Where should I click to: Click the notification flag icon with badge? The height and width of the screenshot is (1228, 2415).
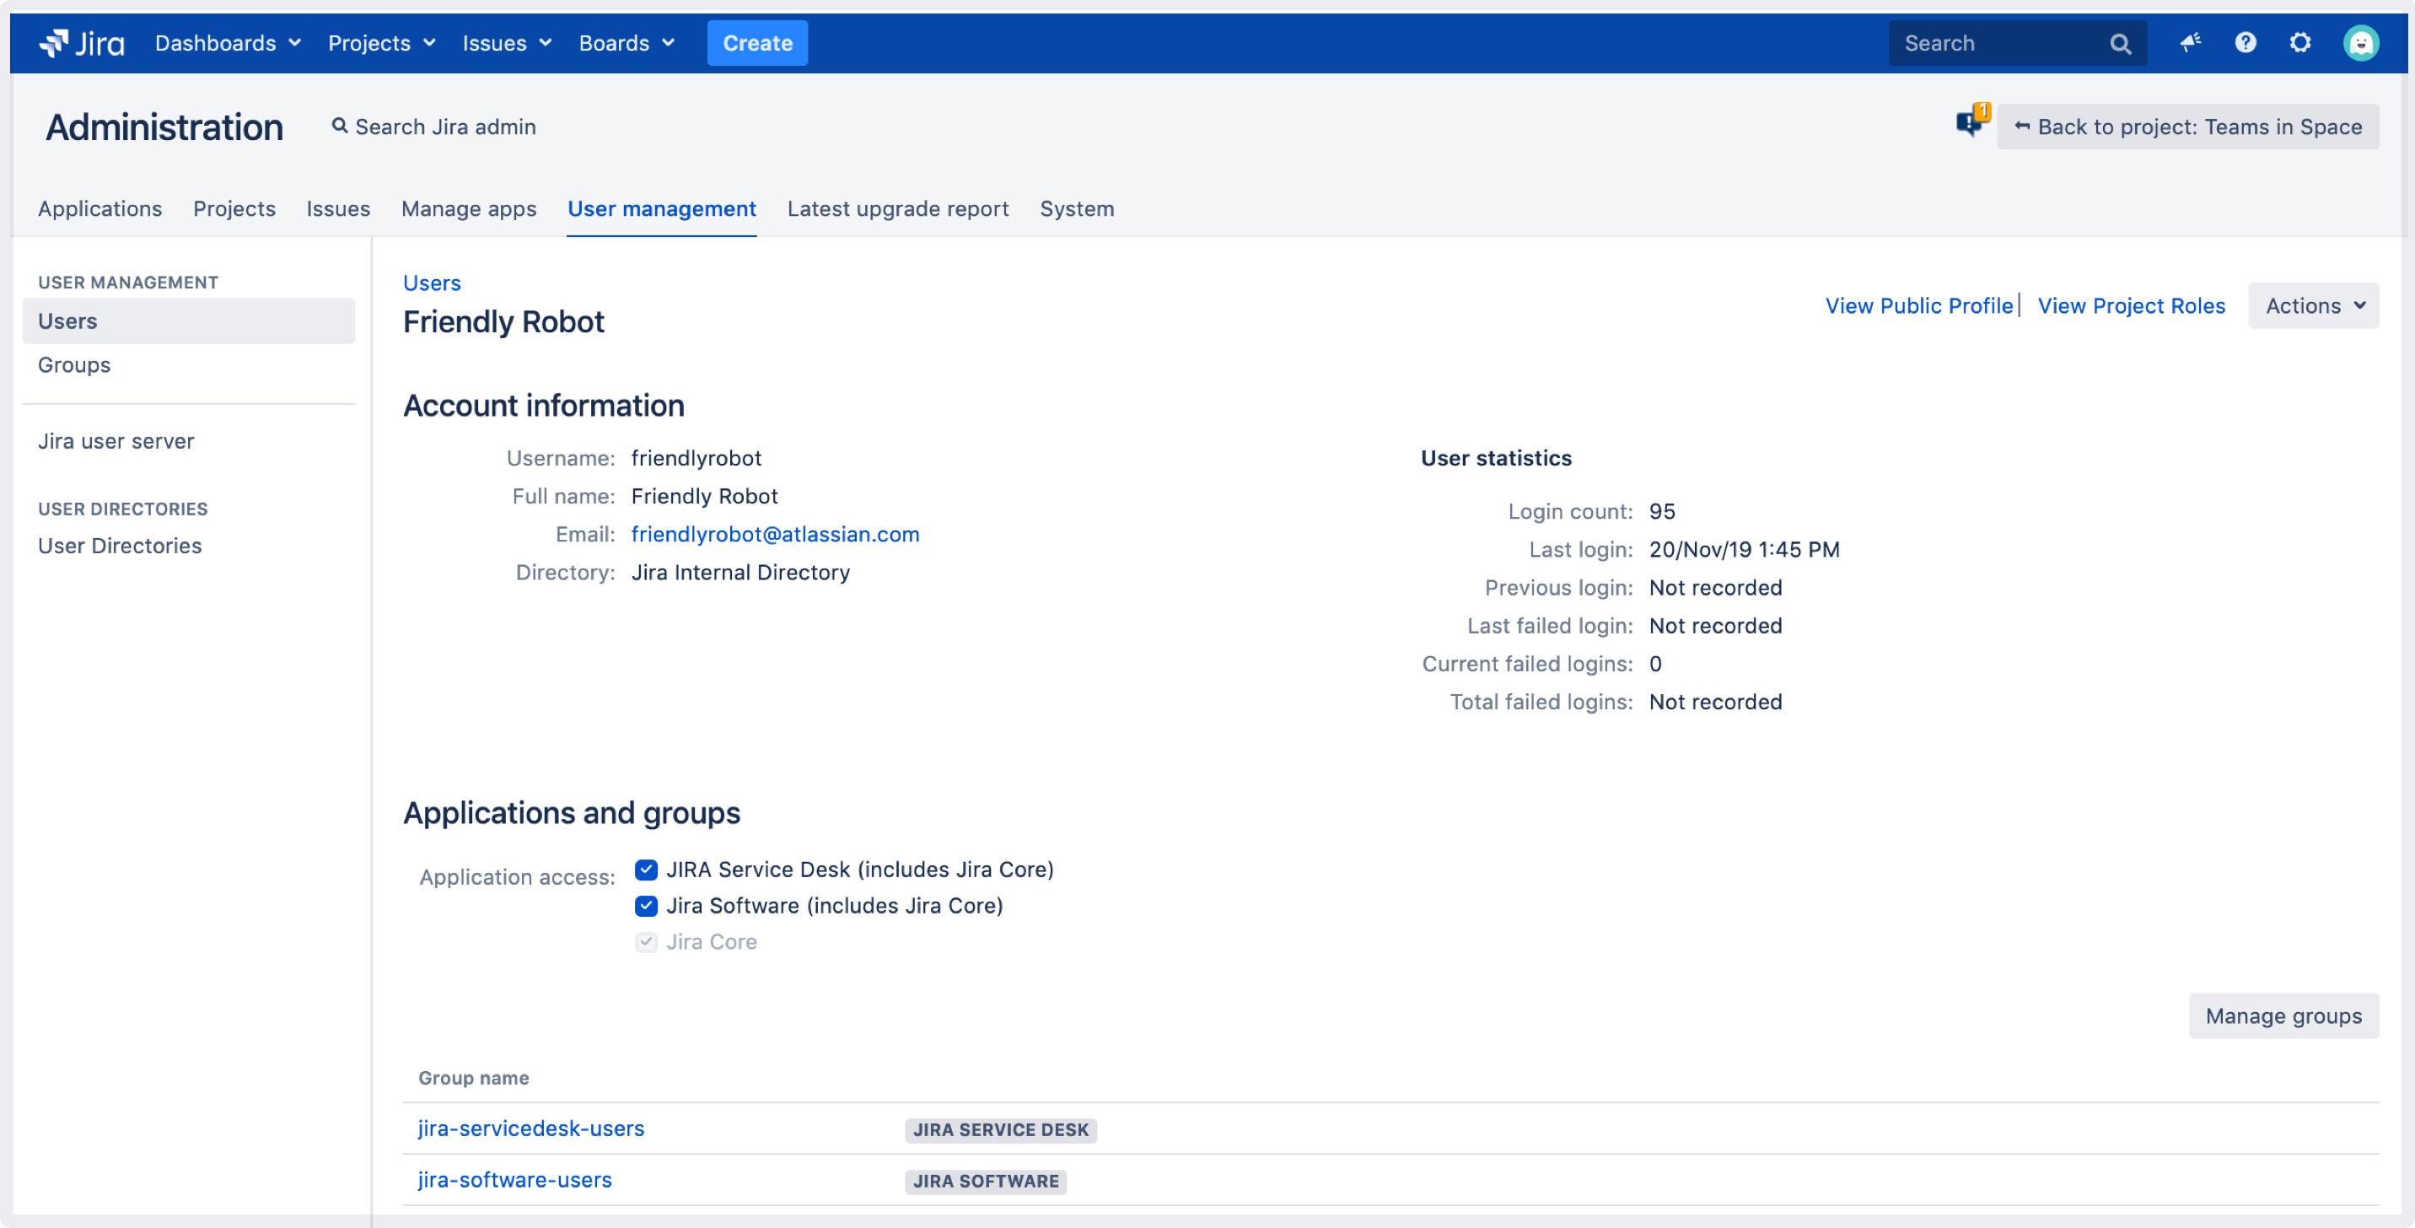tap(1971, 121)
